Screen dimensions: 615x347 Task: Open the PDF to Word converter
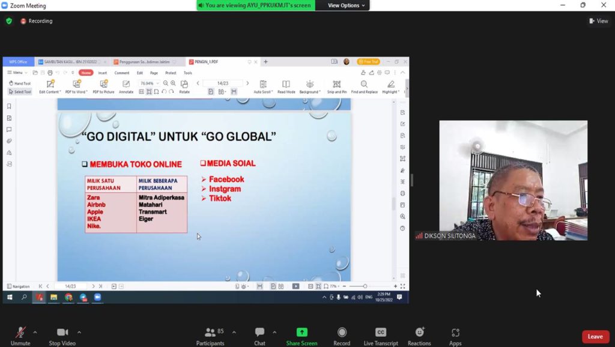76,87
